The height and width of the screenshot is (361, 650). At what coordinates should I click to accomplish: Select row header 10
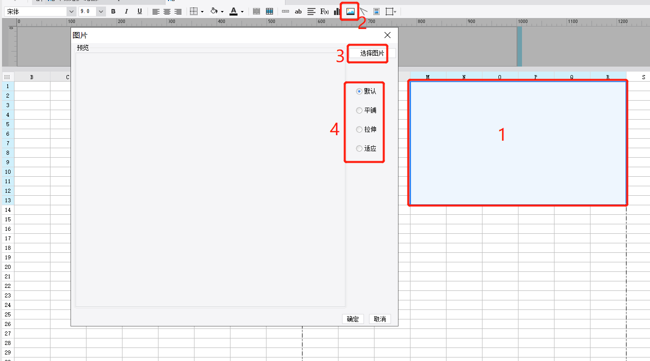[7, 172]
